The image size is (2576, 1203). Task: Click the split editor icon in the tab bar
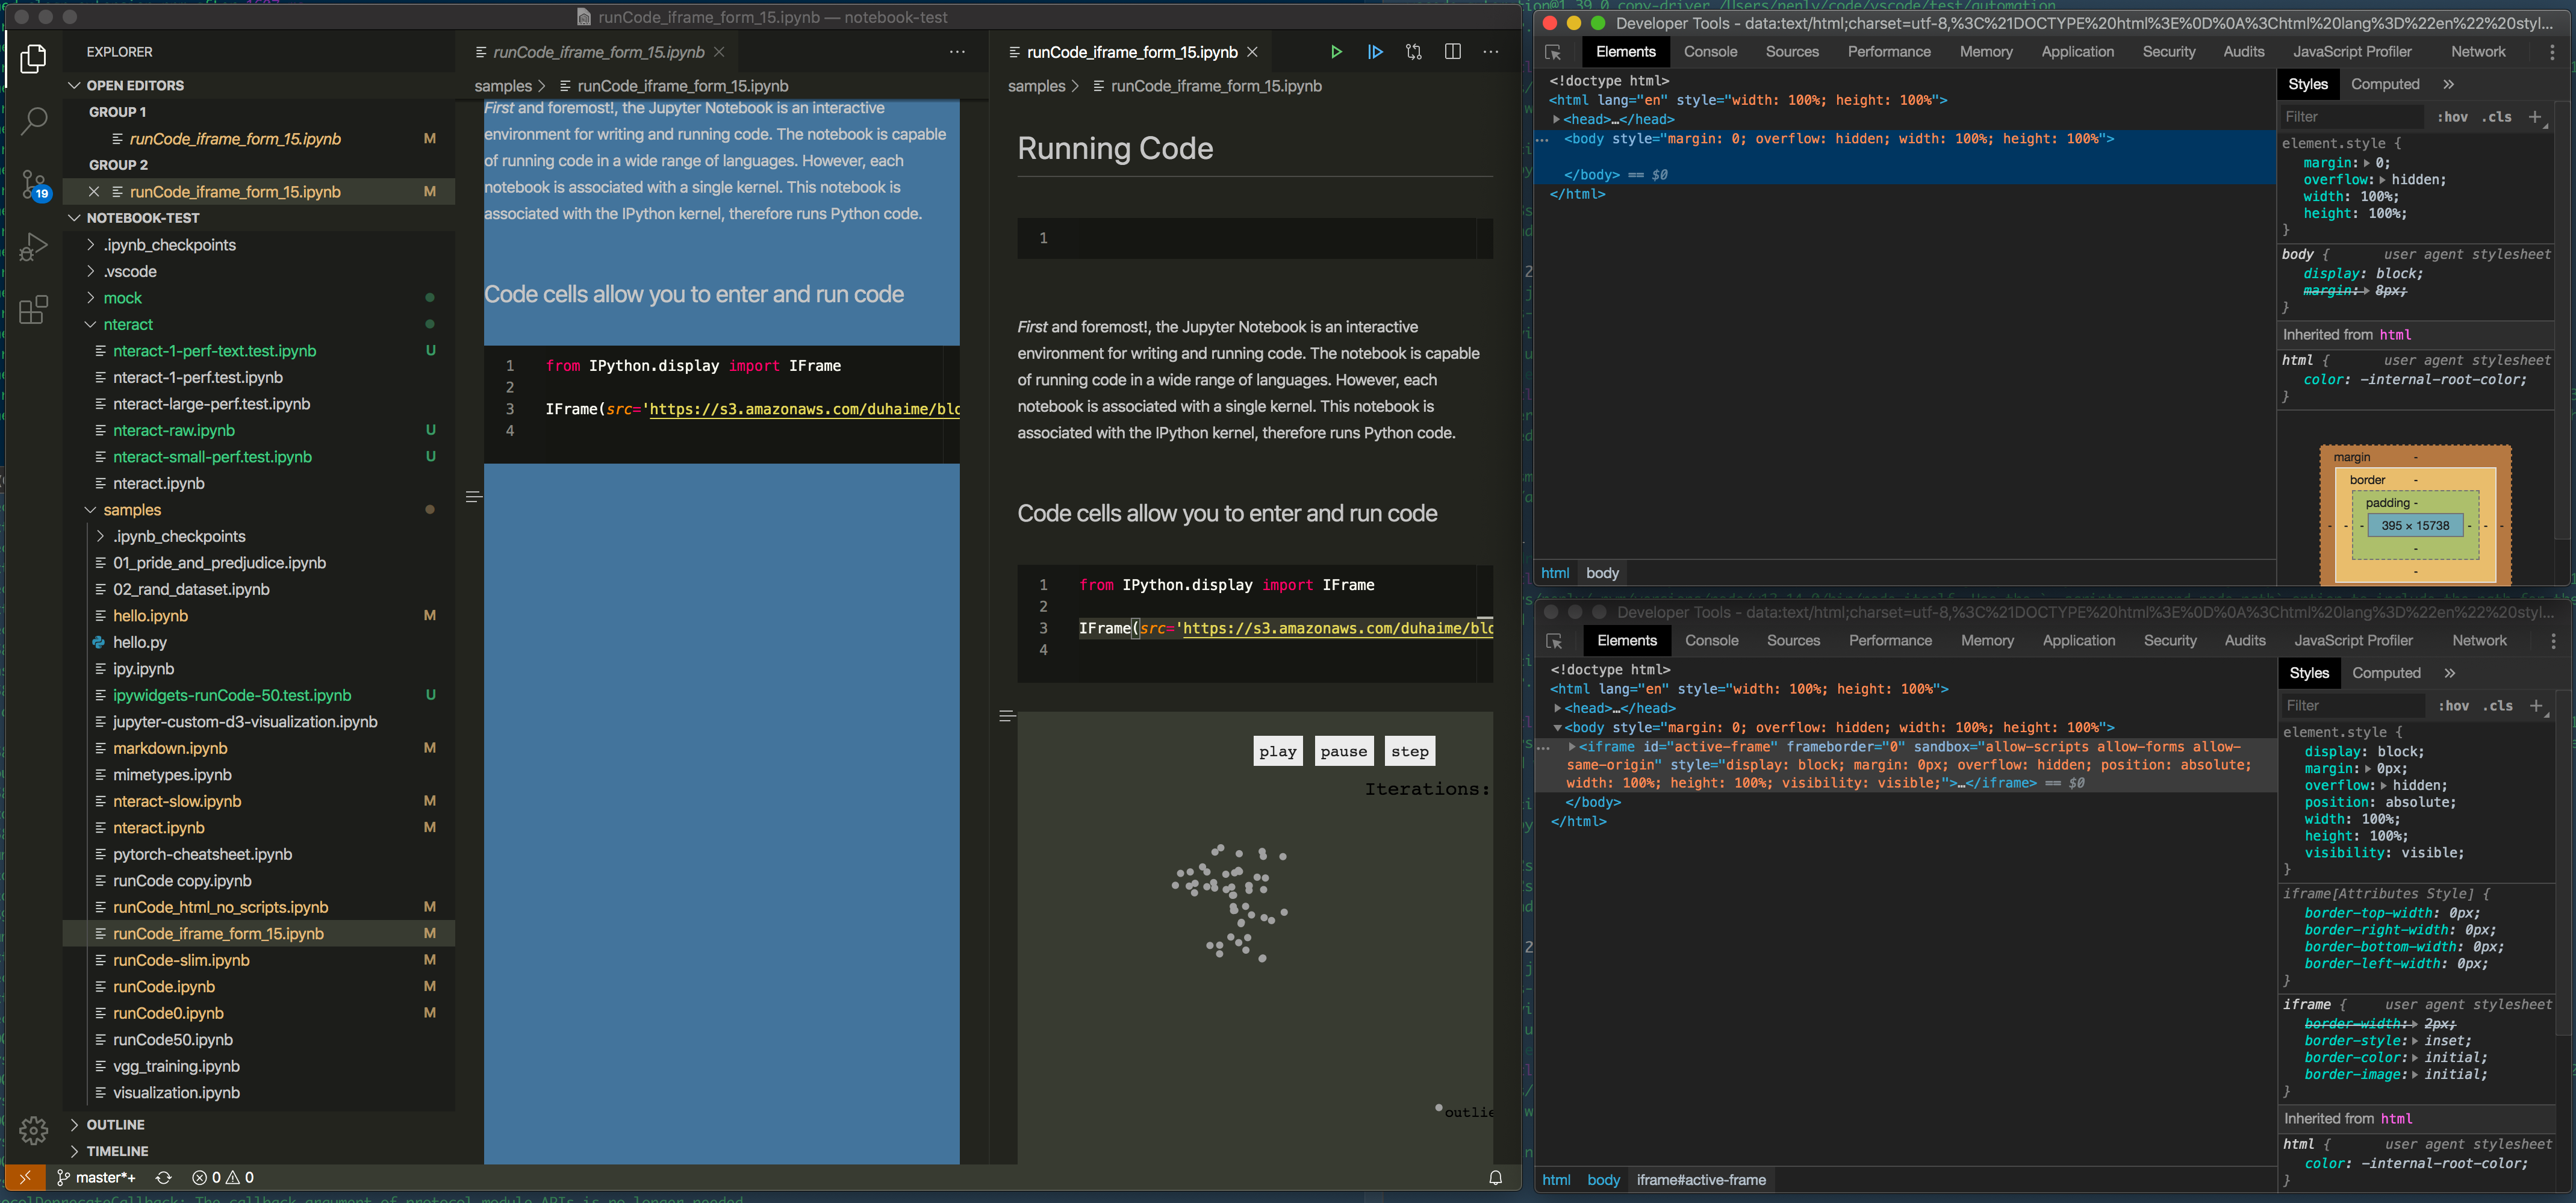1452,51
